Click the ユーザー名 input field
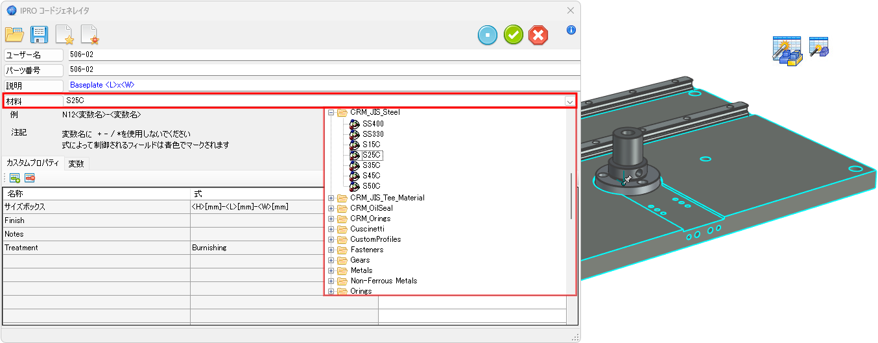Viewport: 878px width, 343px height. tap(323, 55)
